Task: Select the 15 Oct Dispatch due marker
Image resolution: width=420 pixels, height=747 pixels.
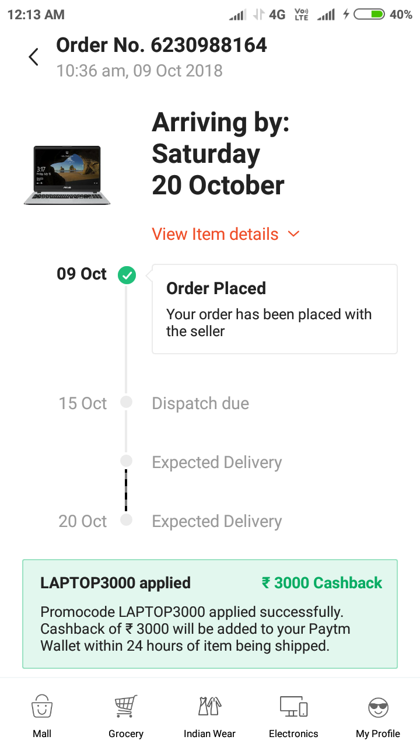Action: (126, 402)
